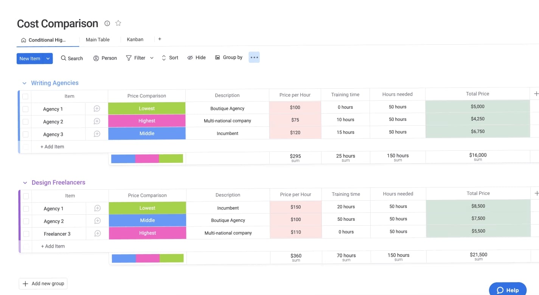The height and width of the screenshot is (295, 539).
Task: Open the New Item dropdown arrow
Action: [x=48, y=58]
